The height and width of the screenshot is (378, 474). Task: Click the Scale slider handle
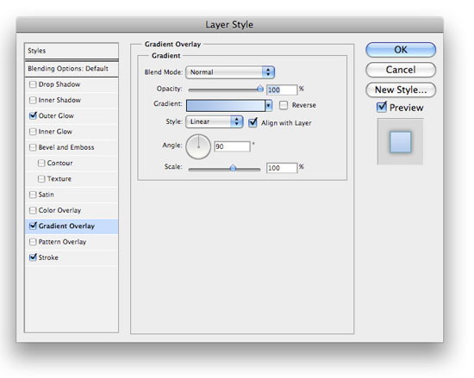[x=233, y=168]
